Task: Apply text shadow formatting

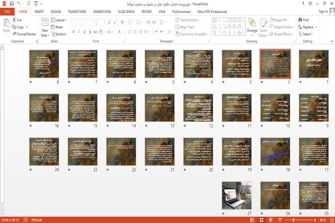Action: pyautogui.click(x=90, y=32)
